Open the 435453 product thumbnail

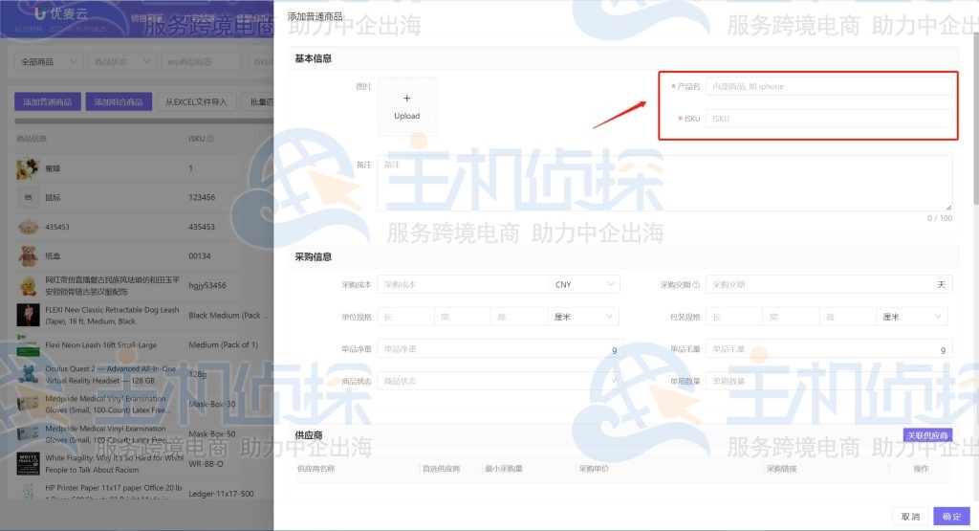coord(28,227)
